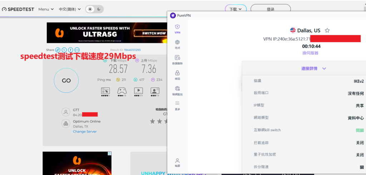
Task: Open 密码 password manager in PureVPN sidebar
Action: click(x=177, y=75)
